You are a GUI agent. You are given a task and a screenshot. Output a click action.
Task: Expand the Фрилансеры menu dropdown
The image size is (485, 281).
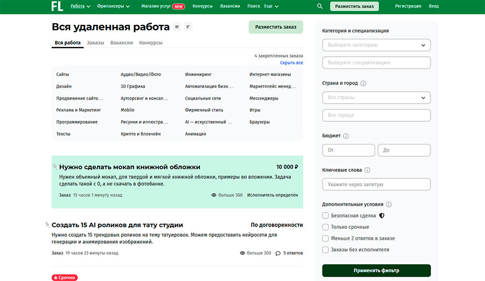(113, 6)
